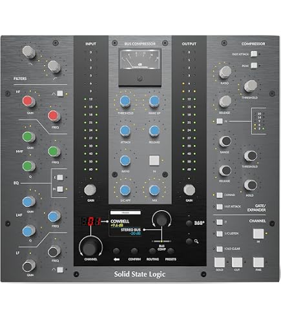The image size is (281, 319).
Task: Click the Gate Range knob
Action: pyautogui.click(x=225, y=141)
